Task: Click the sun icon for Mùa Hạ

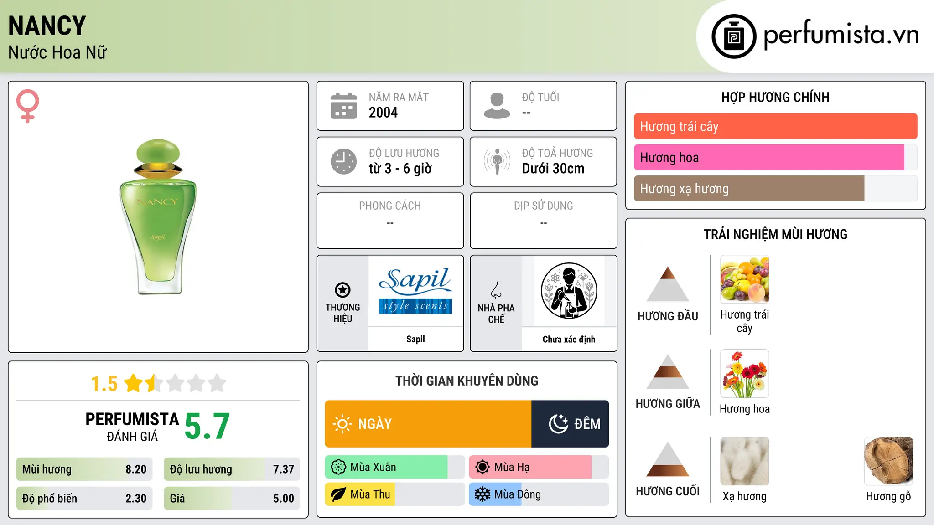Action: click(483, 467)
